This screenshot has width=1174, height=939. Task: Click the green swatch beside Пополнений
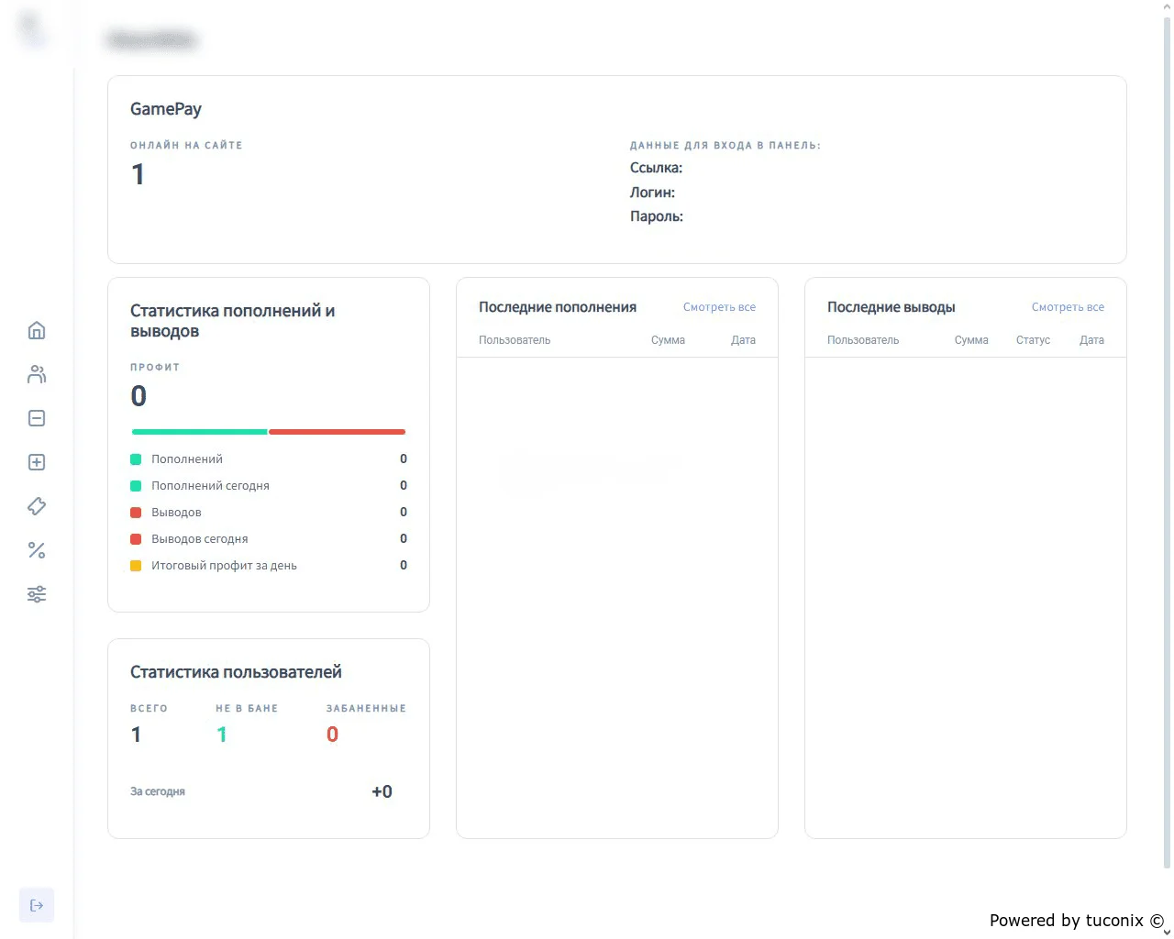coord(136,459)
